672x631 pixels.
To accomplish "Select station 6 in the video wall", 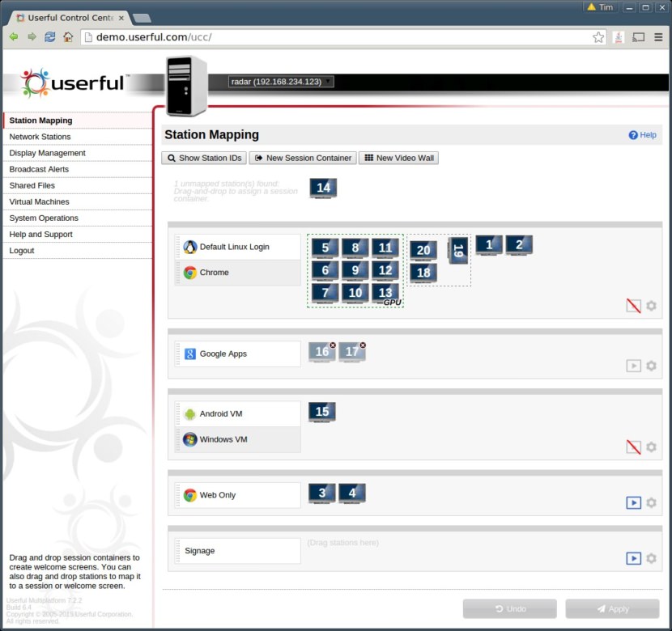I will point(325,270).
